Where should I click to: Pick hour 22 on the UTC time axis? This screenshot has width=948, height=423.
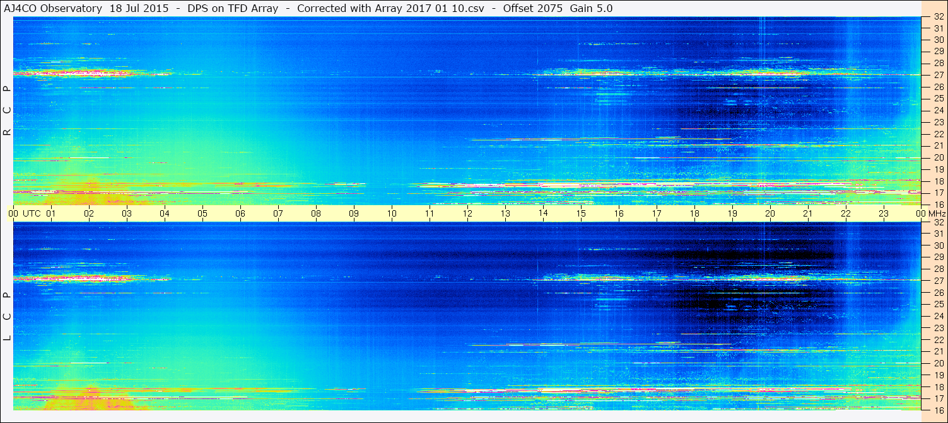846,213
